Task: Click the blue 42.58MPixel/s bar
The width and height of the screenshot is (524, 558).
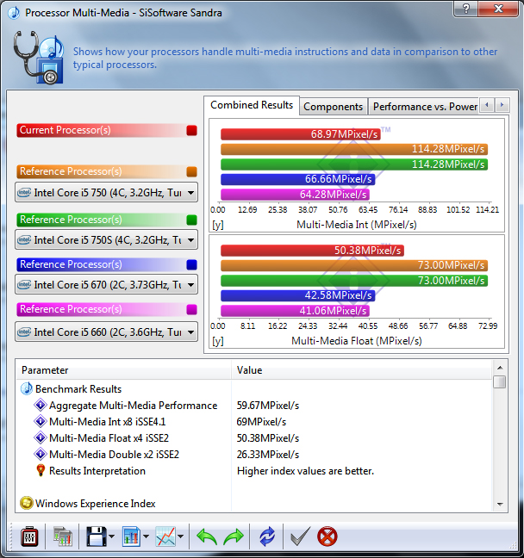Action: click(298, 295)
